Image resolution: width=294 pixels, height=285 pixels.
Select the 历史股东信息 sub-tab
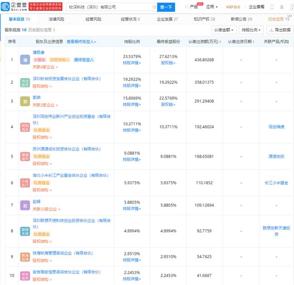tap(42, 30)
